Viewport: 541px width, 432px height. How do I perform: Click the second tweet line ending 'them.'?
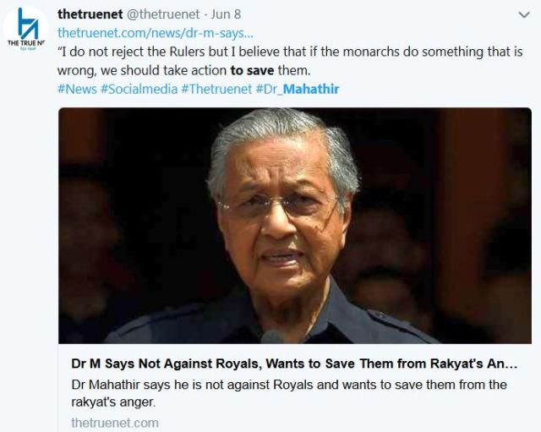(184, 70)
